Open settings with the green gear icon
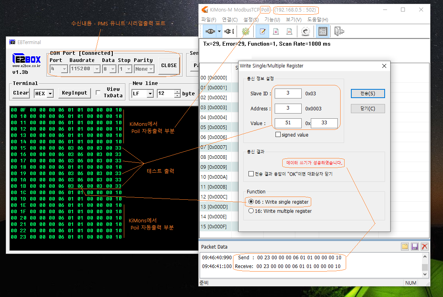Image resolution: width=443 pixels, height=297 pixels. click(246, 31)
